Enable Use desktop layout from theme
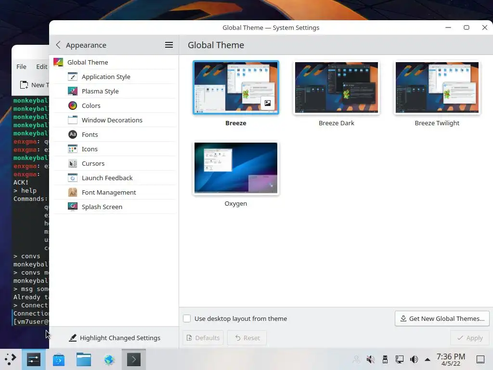 (187, 318)
